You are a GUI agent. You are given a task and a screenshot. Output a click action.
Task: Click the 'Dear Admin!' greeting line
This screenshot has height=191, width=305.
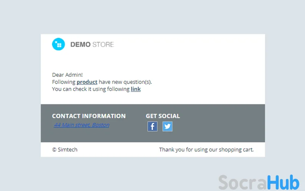tap(67, 75)
